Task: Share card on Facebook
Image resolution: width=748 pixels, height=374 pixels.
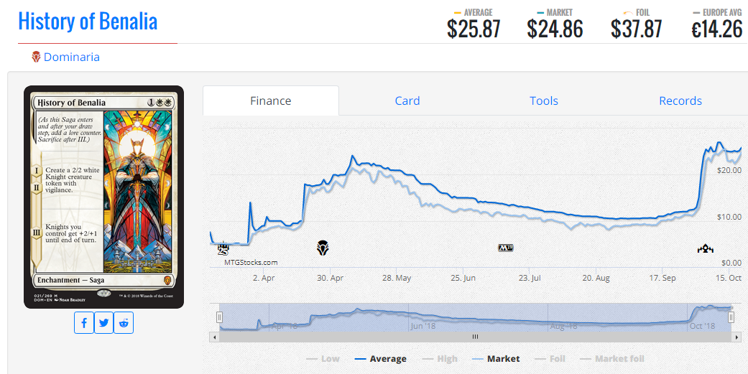Action: [84, 323]
